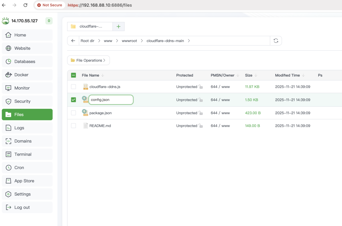Navigate to wwwroot in breadcrumb

(129, 41)
